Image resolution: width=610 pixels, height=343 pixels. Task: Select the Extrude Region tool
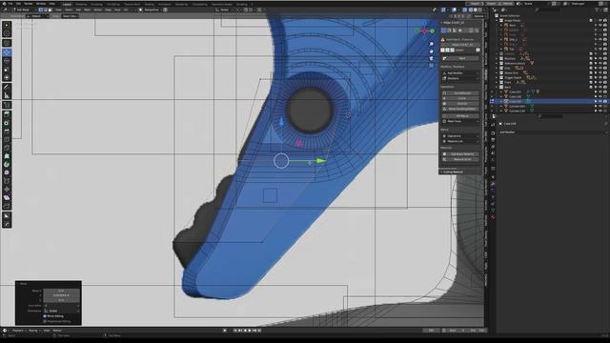click(7, 114)
